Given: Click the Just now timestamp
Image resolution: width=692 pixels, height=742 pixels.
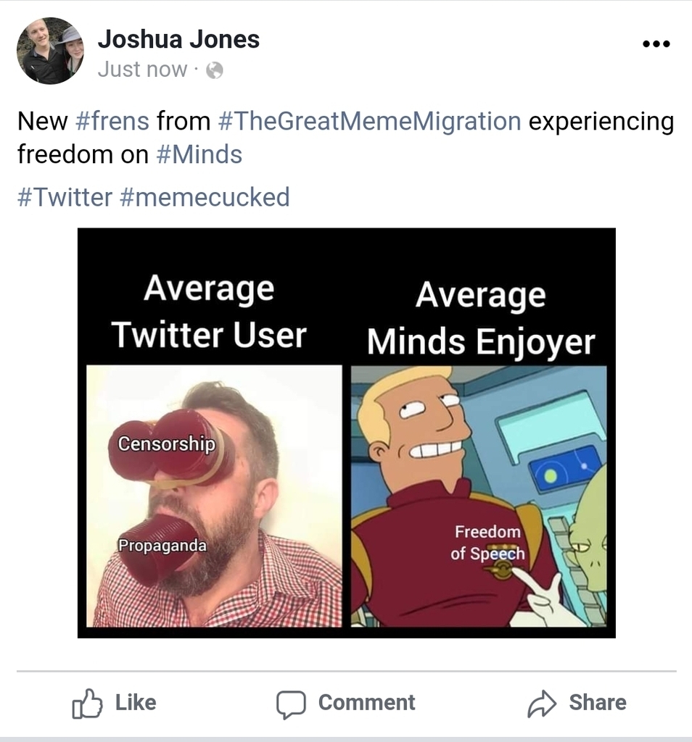Looking at the screenshot, I should click(x=143, y=70).
